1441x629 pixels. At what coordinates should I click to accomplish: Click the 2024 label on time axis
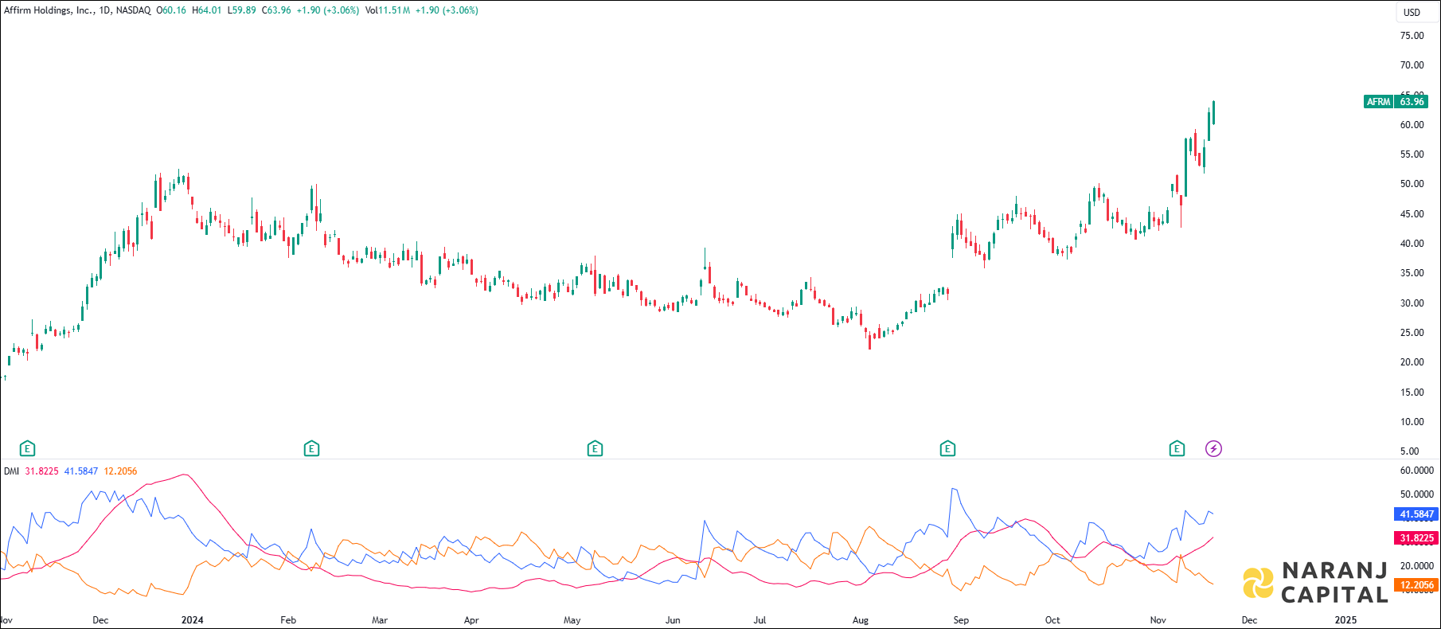coord(192,619)
